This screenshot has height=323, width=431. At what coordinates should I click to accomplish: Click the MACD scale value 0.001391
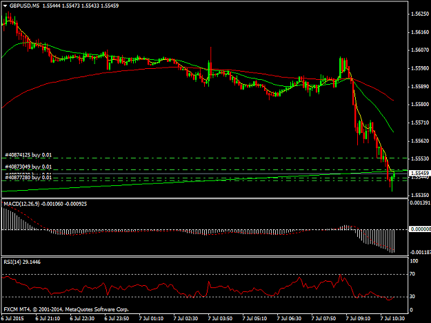coord(420,202)
